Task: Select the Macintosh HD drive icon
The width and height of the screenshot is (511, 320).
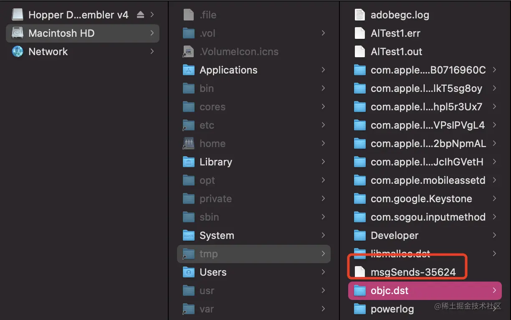Action: coord(18,33)
